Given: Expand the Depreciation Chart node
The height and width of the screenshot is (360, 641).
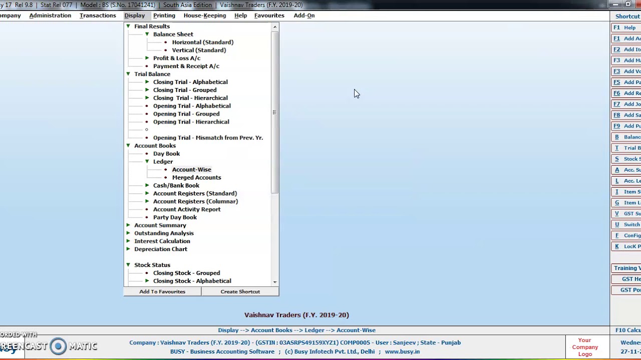Looking at the screenshot, I should click(128, 249).
